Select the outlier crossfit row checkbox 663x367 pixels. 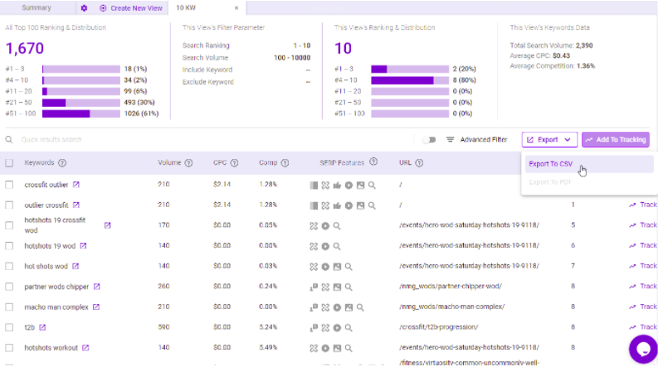[x=9, y=205]
